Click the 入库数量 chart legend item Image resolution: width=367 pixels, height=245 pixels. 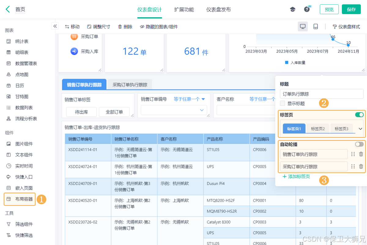295,62
